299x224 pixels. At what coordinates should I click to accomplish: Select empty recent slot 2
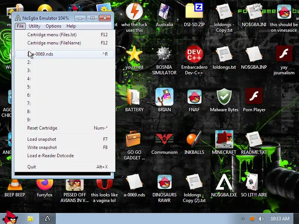coord(65,62)
